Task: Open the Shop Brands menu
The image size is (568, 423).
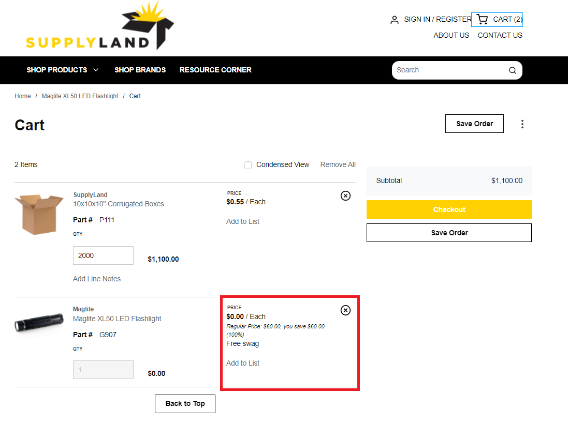Action: click(140, 70)
